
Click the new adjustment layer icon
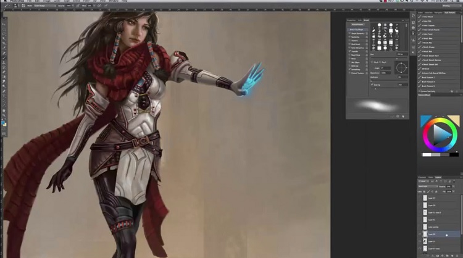coord(443,256)
